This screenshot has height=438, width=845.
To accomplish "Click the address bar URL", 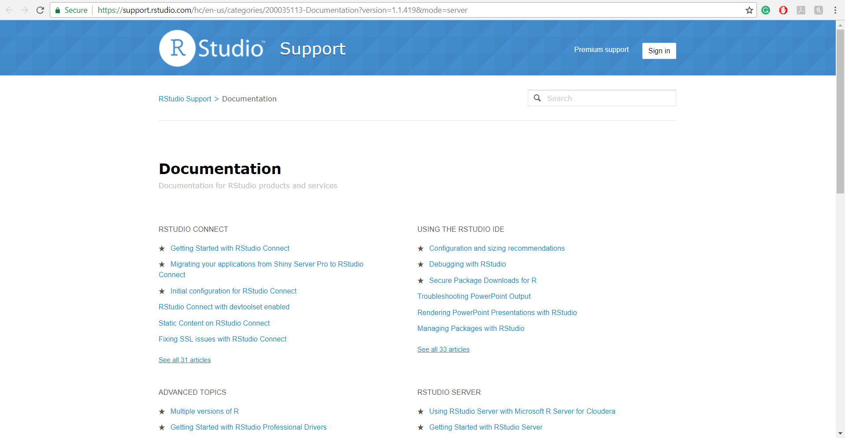I will (x=282, y=10).
